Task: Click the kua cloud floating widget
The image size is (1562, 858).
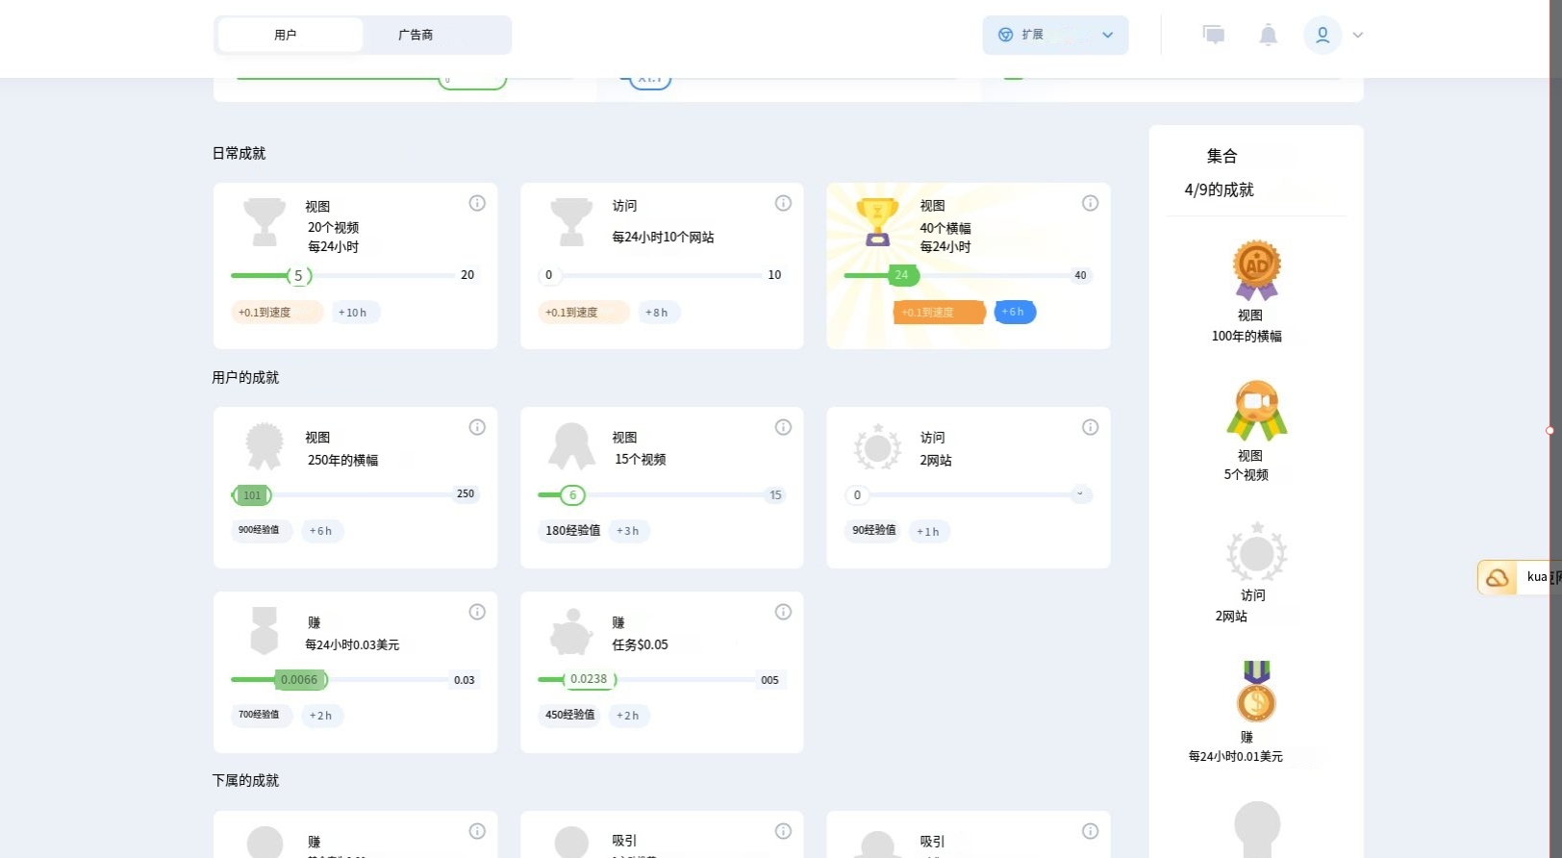Action: (1518, 577)
